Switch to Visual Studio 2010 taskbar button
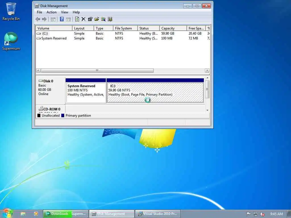 click(157, 214)
